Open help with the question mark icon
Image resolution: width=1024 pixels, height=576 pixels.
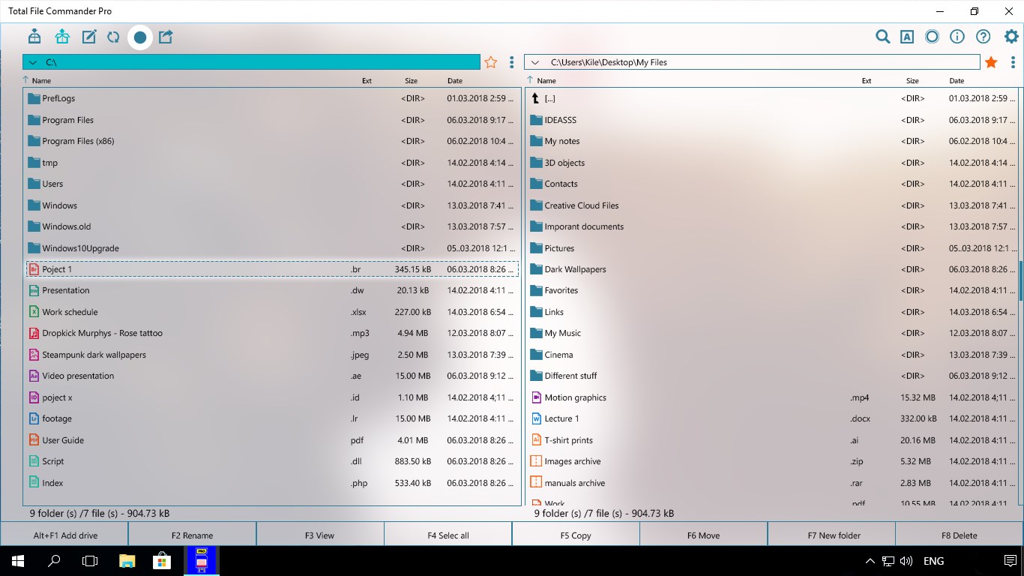point(984,37)
